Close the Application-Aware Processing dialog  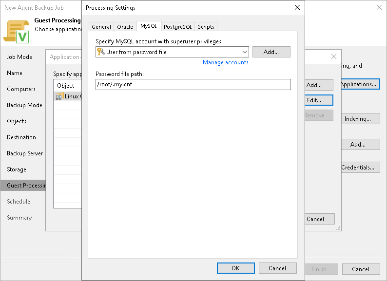pyautogui.click(x=334, y=56)
